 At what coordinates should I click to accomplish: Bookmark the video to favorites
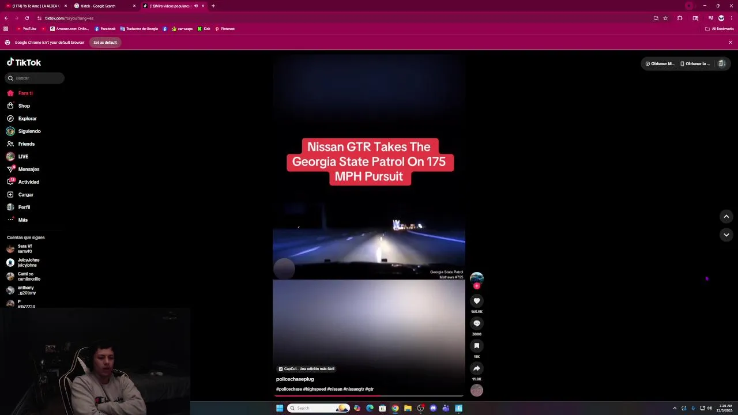477,346
